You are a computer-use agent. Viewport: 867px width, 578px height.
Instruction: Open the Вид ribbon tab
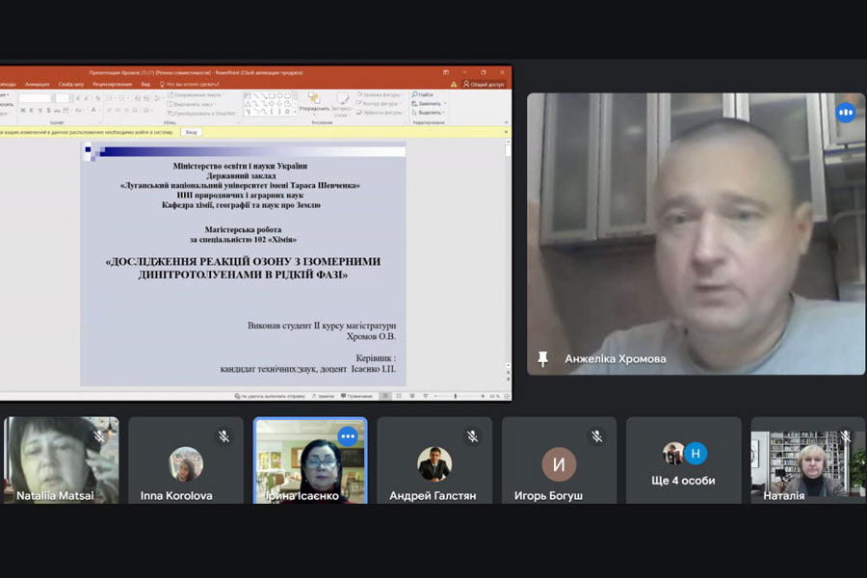click(145, 84)
